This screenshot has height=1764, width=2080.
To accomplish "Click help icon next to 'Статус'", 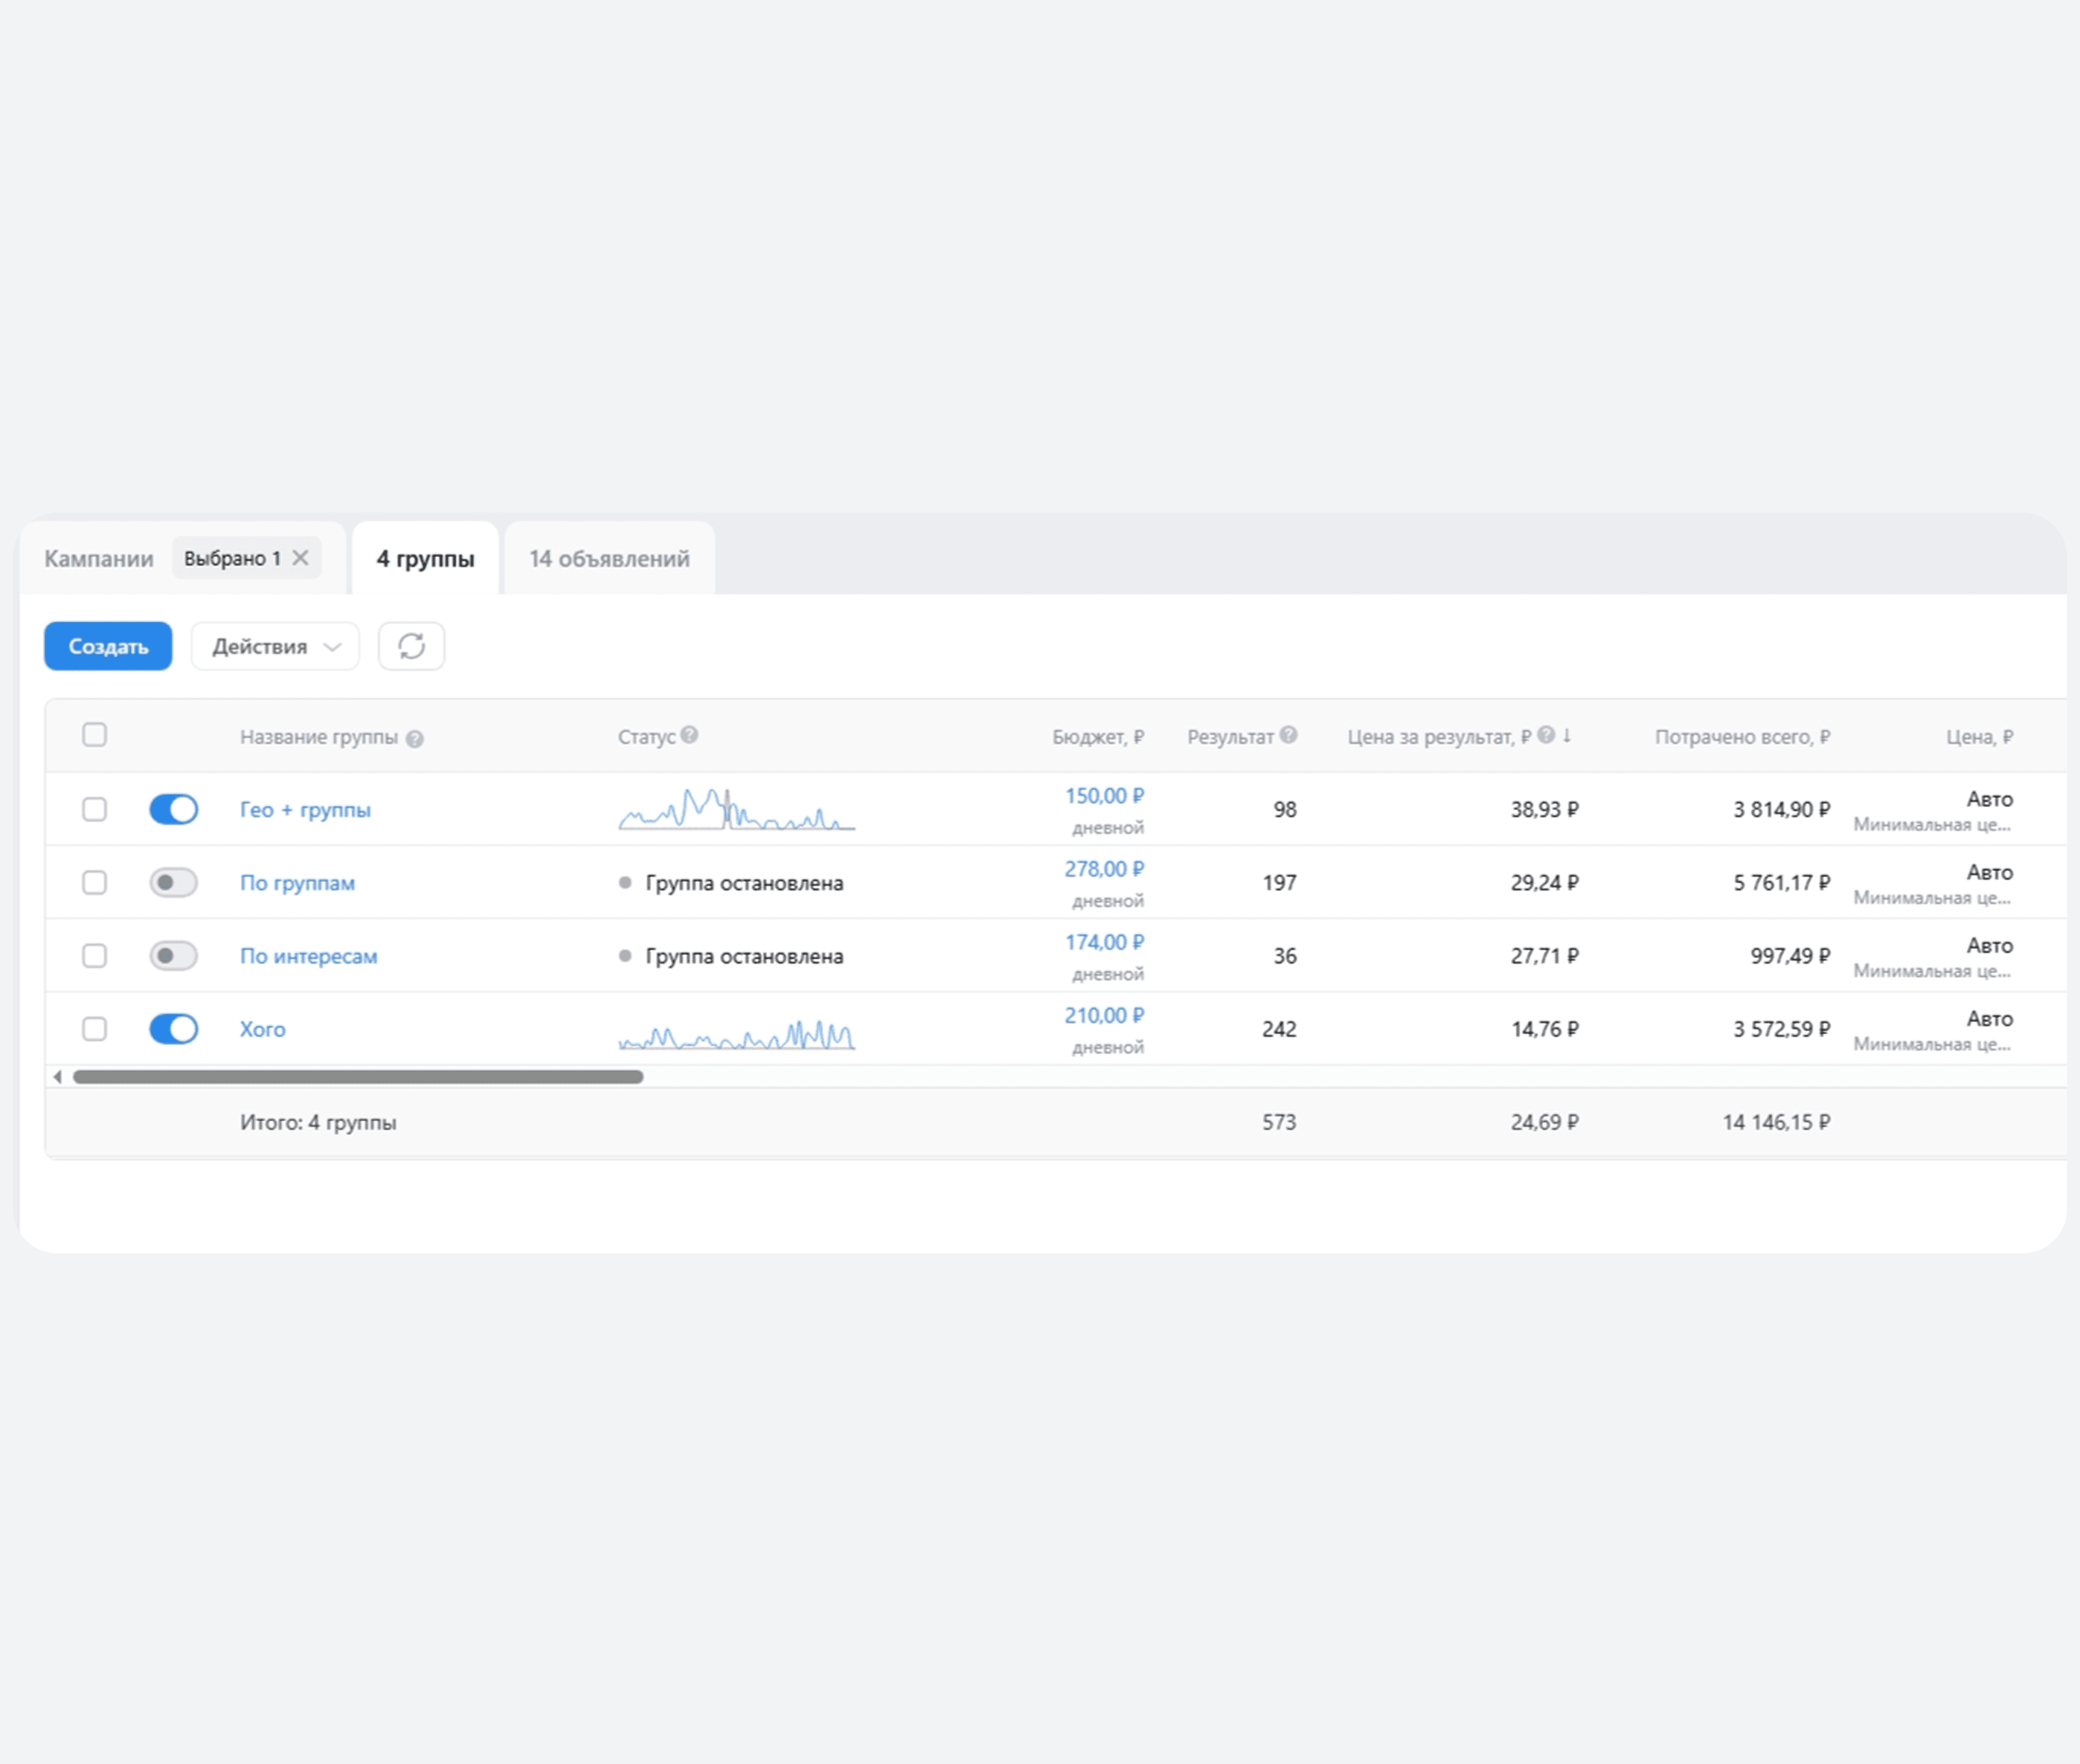I will pyautogui.click(x=689, y=735).
